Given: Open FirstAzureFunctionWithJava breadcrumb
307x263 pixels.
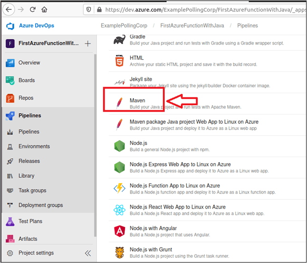Looking at the screenshot, I should [192, 25].
